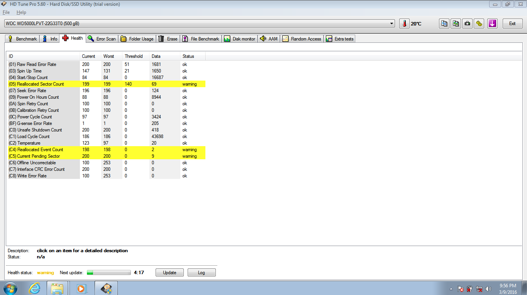The width and height of the screenshot is (527, 295).
Task: View the Disk monitor tab
Action: point(240,39)
